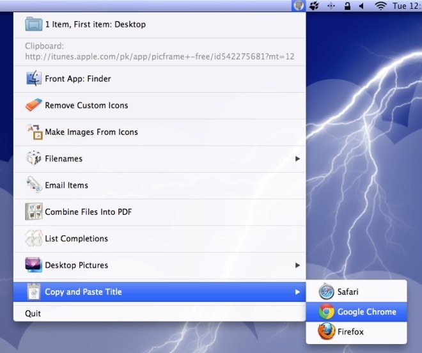Expand the Filenames submenu arrow
422x353 pixels.
tap(297, 159)
